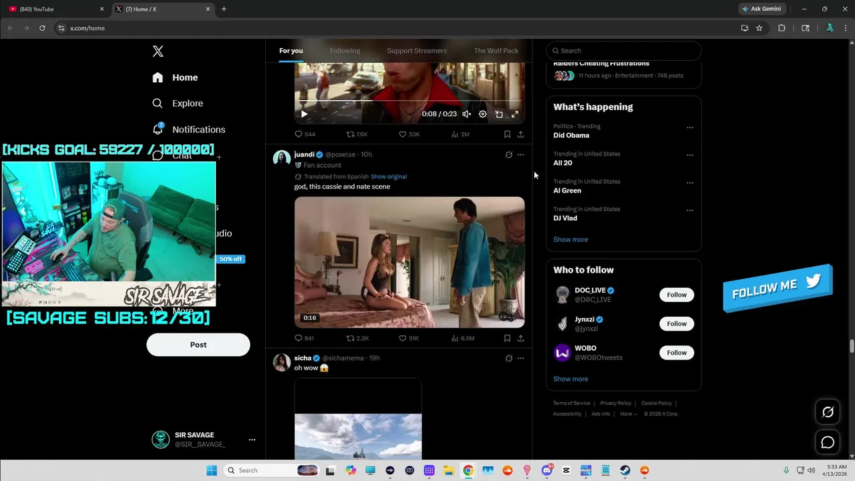Click the X logo in the sidebar
Screen dimensions: 855x481
point(158,51)
